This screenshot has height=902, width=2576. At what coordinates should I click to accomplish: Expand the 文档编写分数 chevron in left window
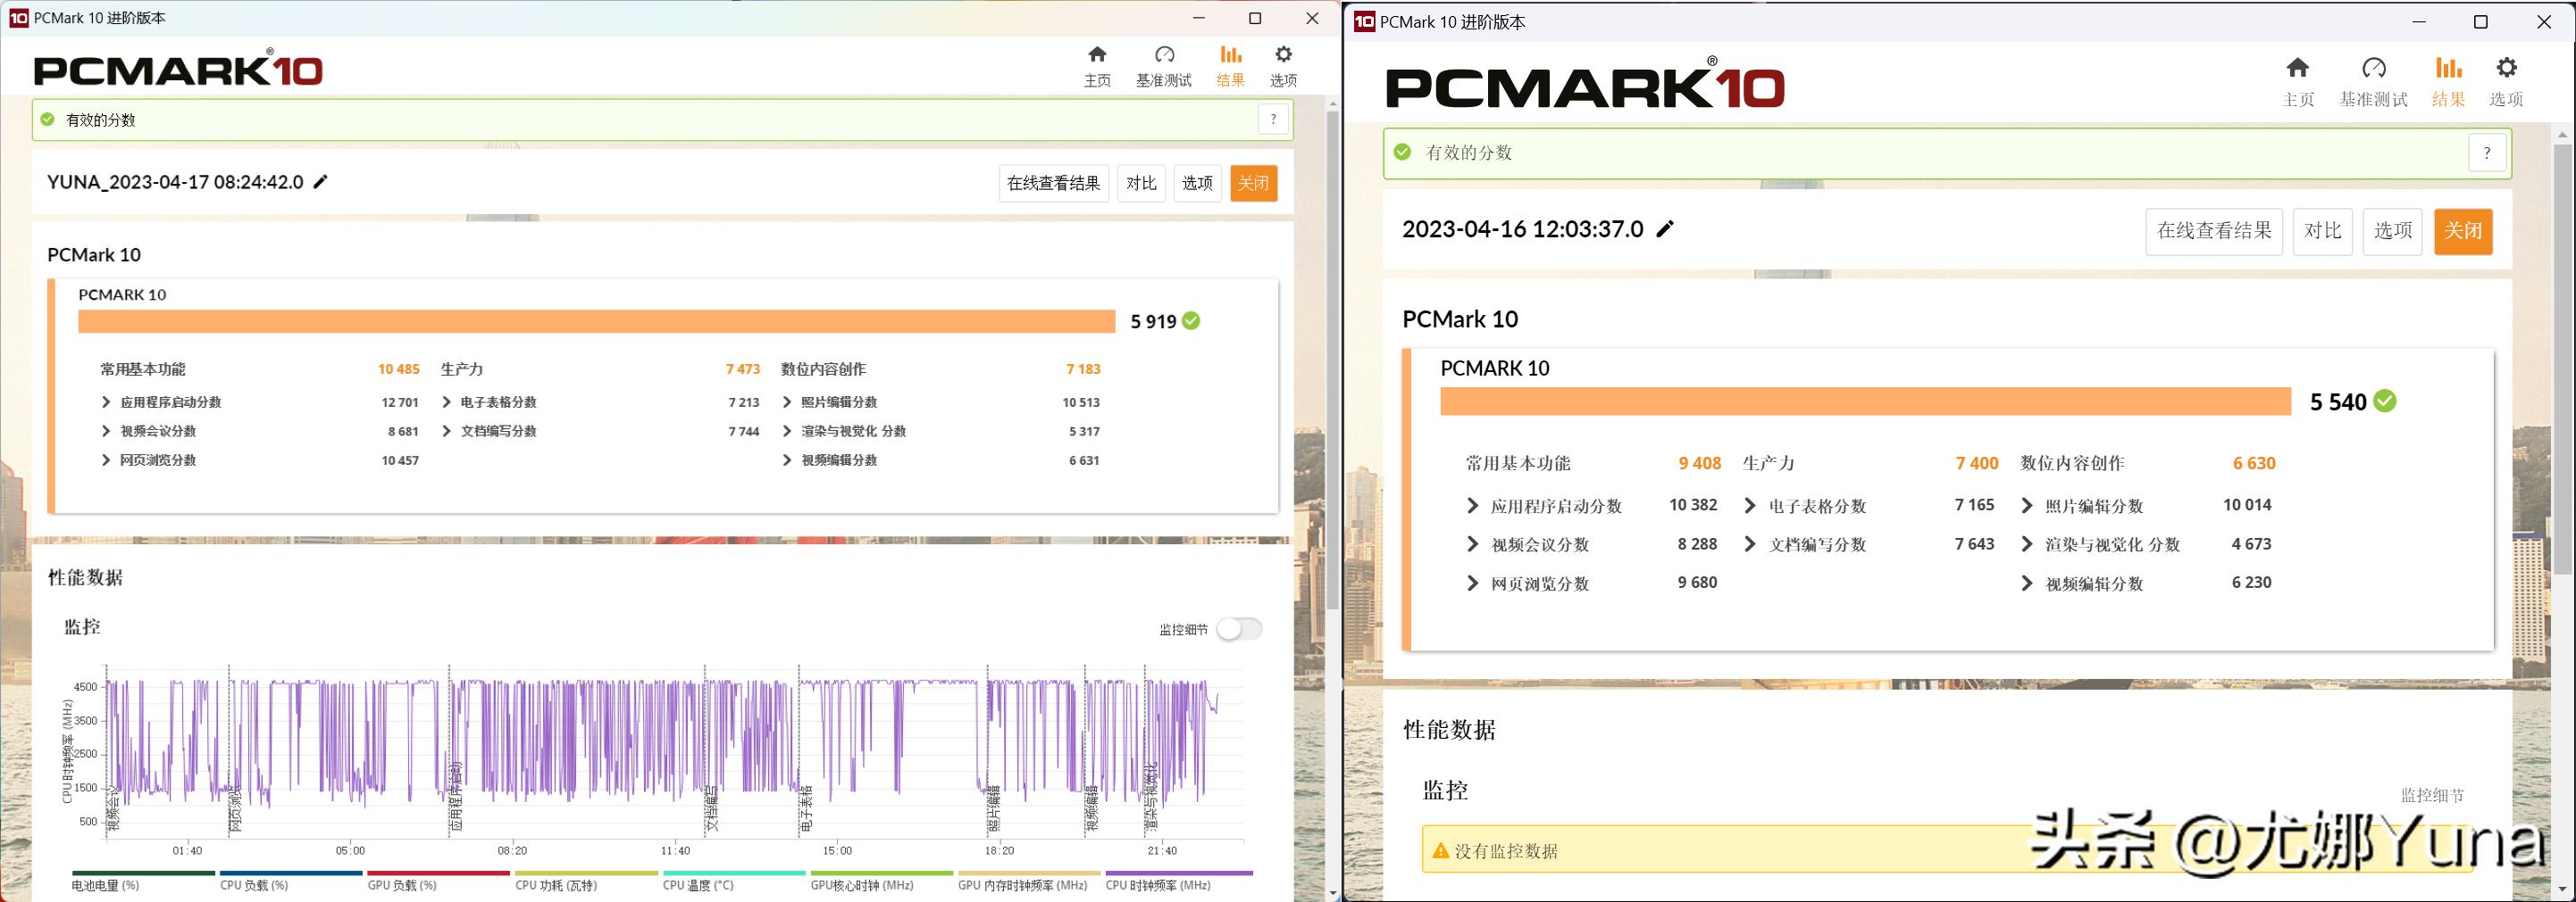click(445, 431)
